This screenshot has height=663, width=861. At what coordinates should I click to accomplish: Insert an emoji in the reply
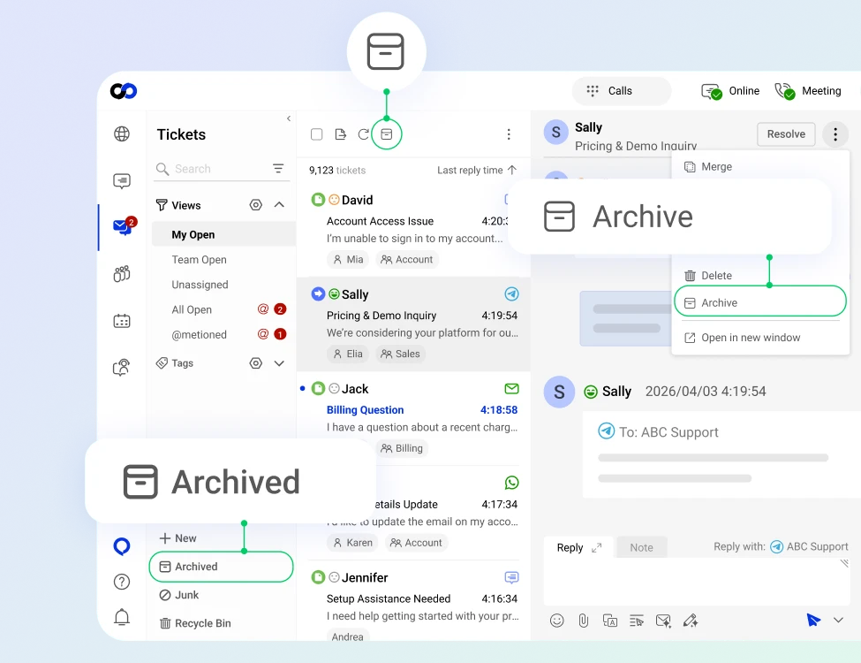pyautogui.click(x=557, y=621)
